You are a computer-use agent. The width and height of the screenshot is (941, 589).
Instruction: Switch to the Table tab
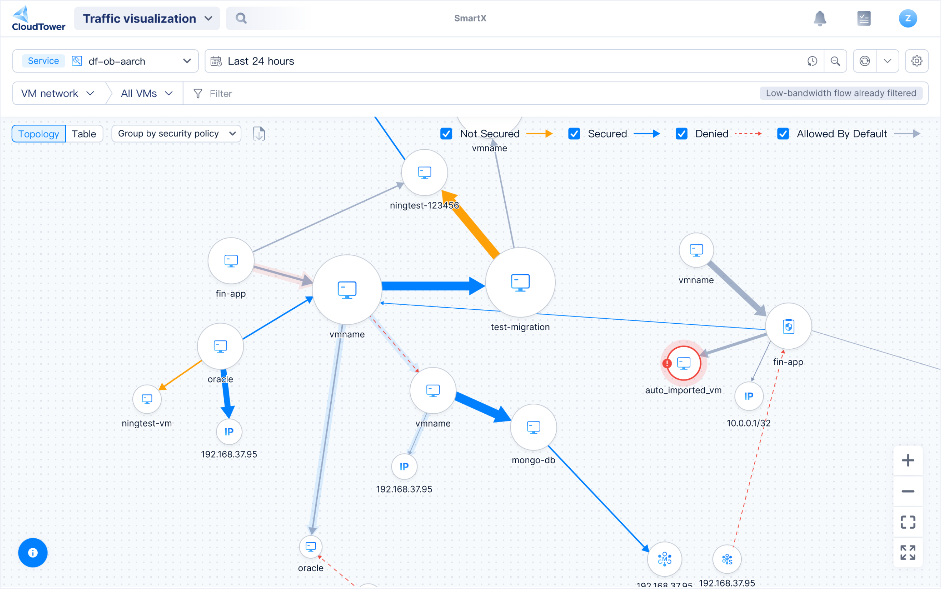(84, 134)
